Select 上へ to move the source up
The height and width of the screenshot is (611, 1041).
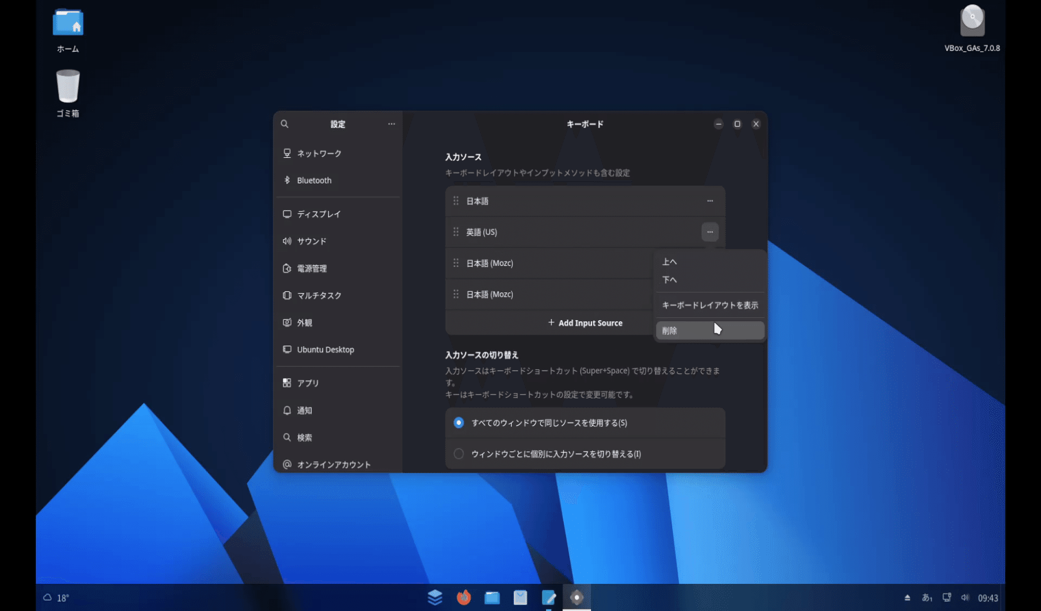pos(670,262)
